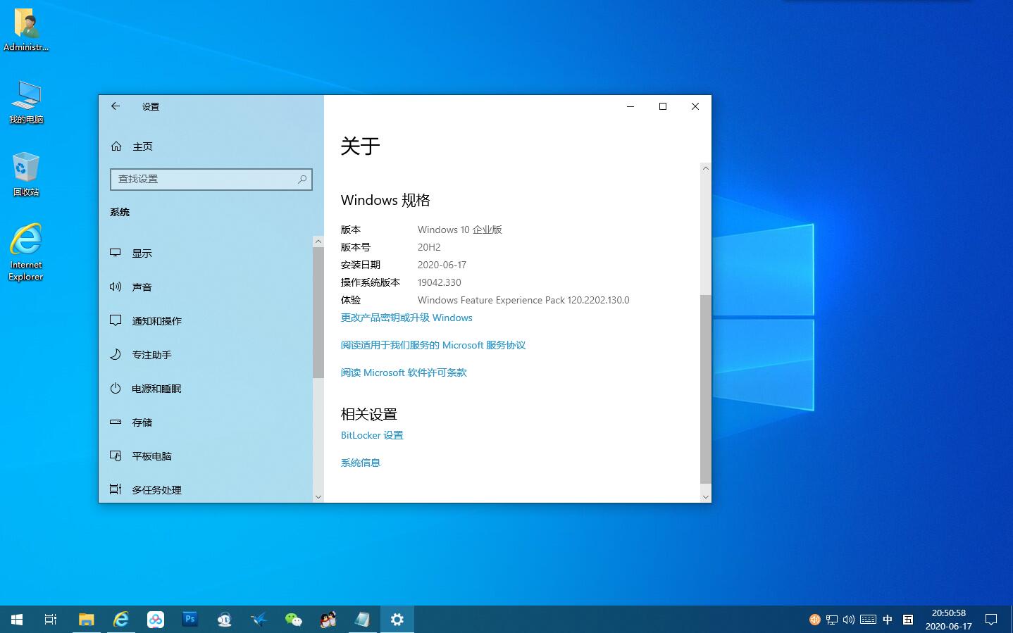
Task: Open the clock showing 20:50:58
Action: point(949,620)
